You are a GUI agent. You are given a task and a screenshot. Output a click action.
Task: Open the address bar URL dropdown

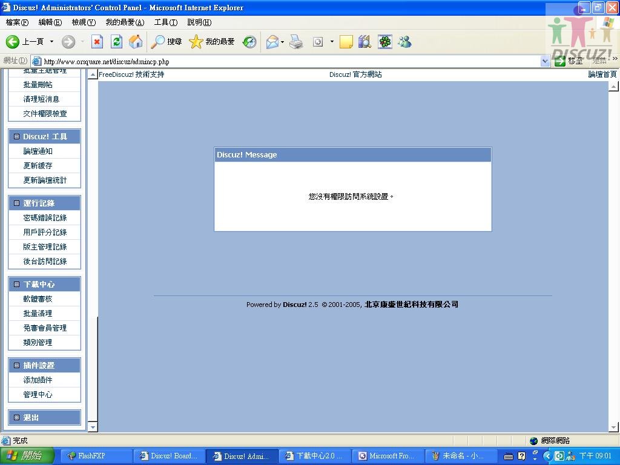[546, 61]
